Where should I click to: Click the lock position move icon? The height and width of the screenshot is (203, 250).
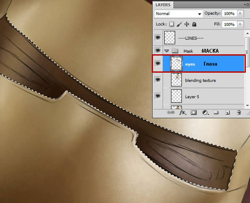point(186,24)
